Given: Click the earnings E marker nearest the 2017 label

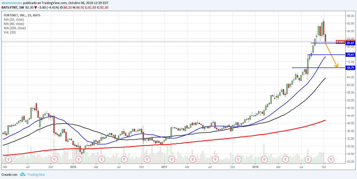Looking at the screenshot, I should point(172,159).
